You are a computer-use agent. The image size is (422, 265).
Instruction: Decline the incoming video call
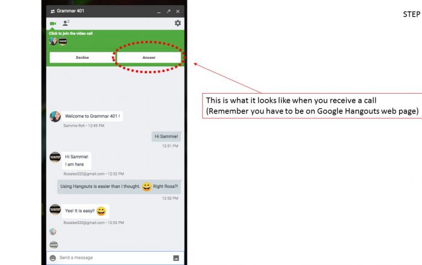click(83, 58)
